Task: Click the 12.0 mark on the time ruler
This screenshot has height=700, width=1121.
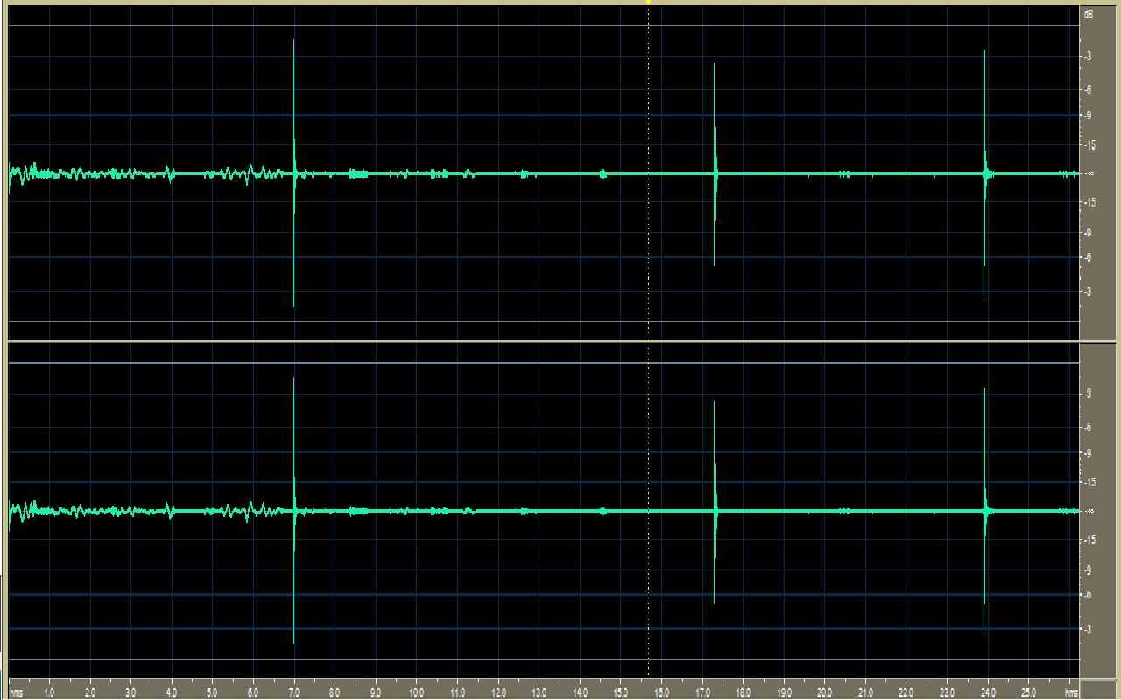Action: click(499, 692)
